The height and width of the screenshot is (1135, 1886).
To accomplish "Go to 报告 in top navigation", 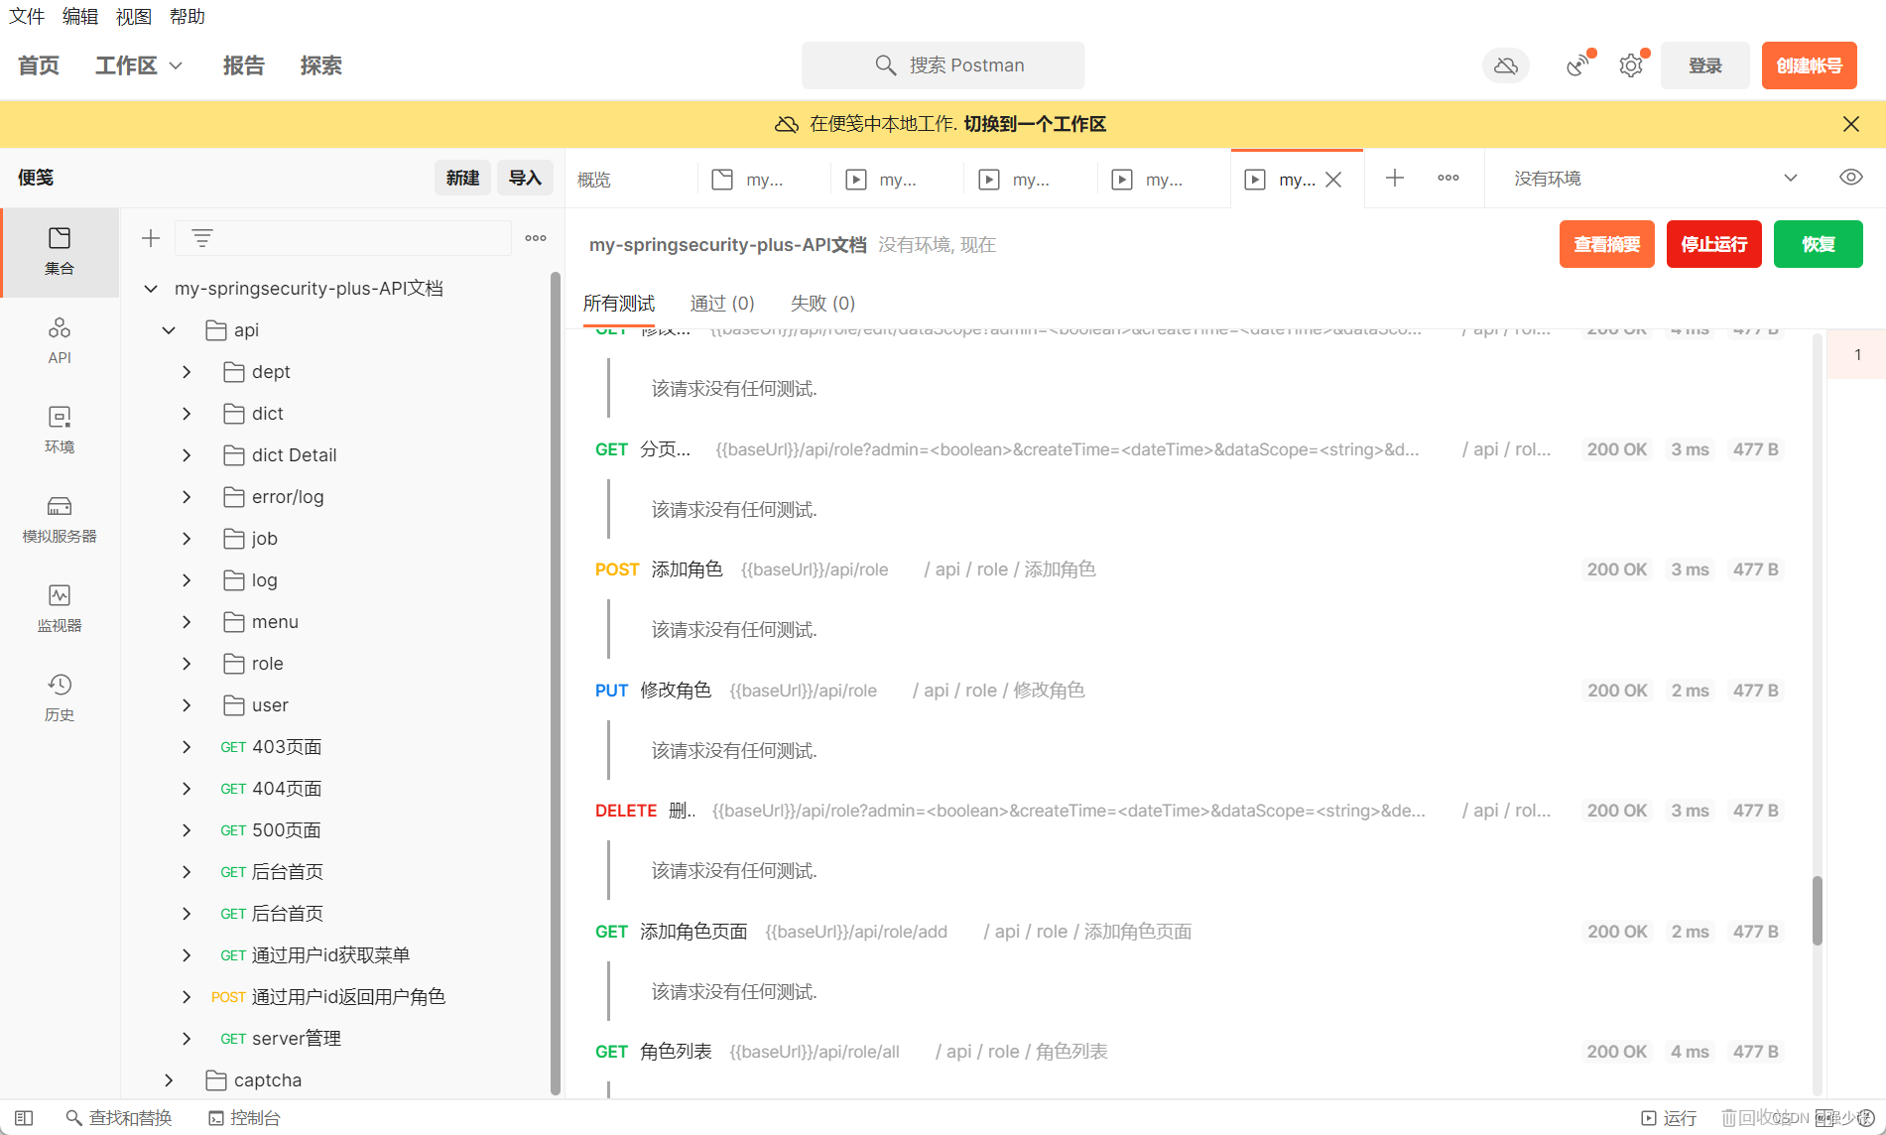I will pos(244,65).
